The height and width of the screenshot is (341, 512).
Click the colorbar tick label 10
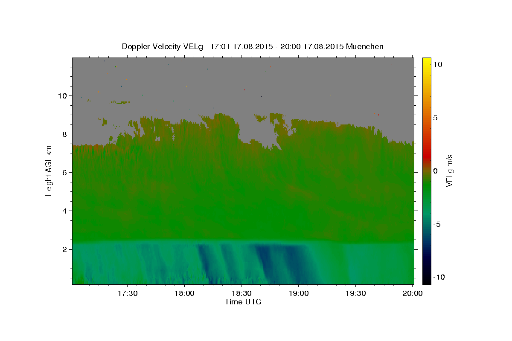tap(437, 64)
